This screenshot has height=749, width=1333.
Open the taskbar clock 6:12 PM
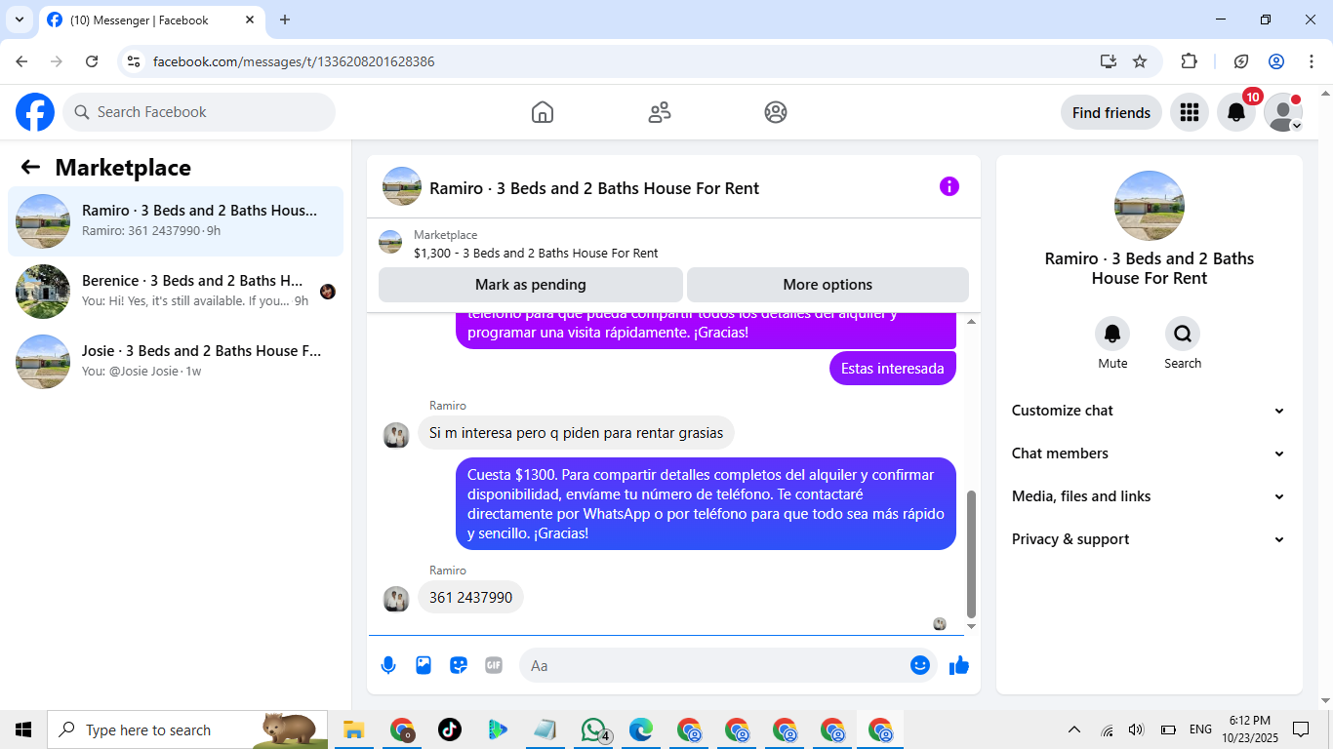[x=1250, y=729]
